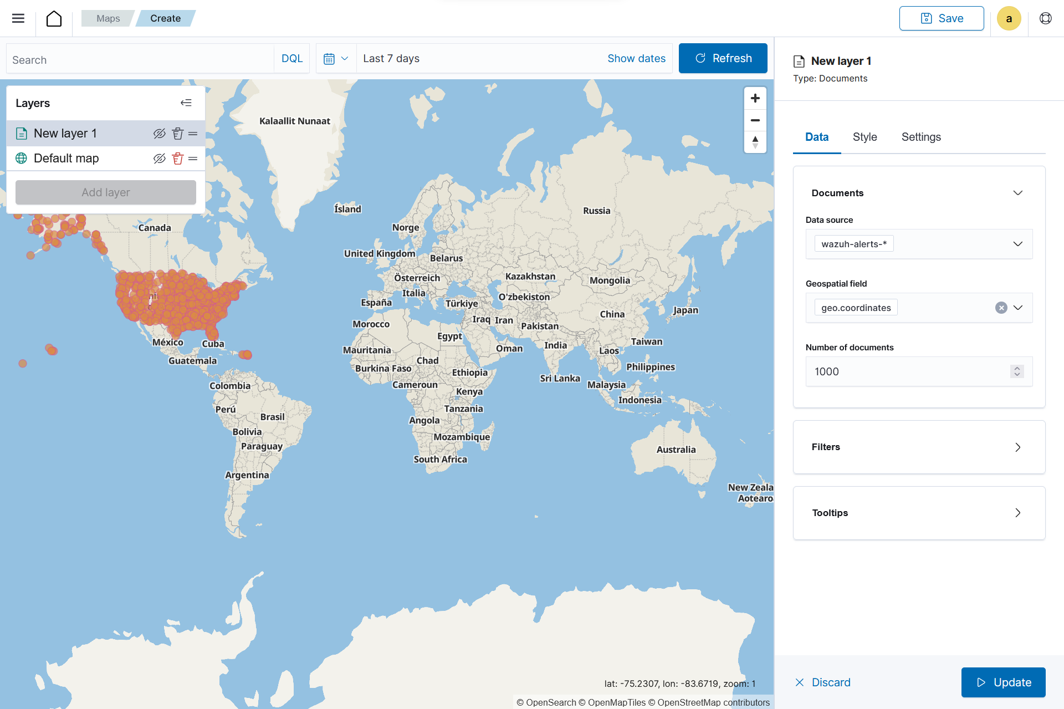Select the Default map layer row
The image size is (1064, 709).
point(106,159)
